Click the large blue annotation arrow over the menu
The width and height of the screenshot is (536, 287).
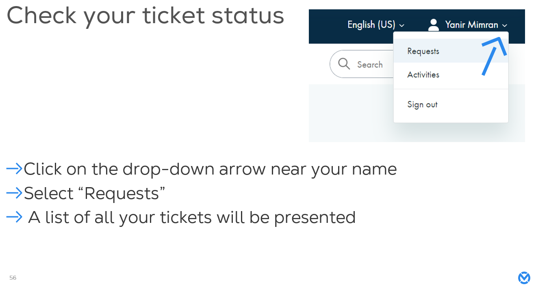494,55
